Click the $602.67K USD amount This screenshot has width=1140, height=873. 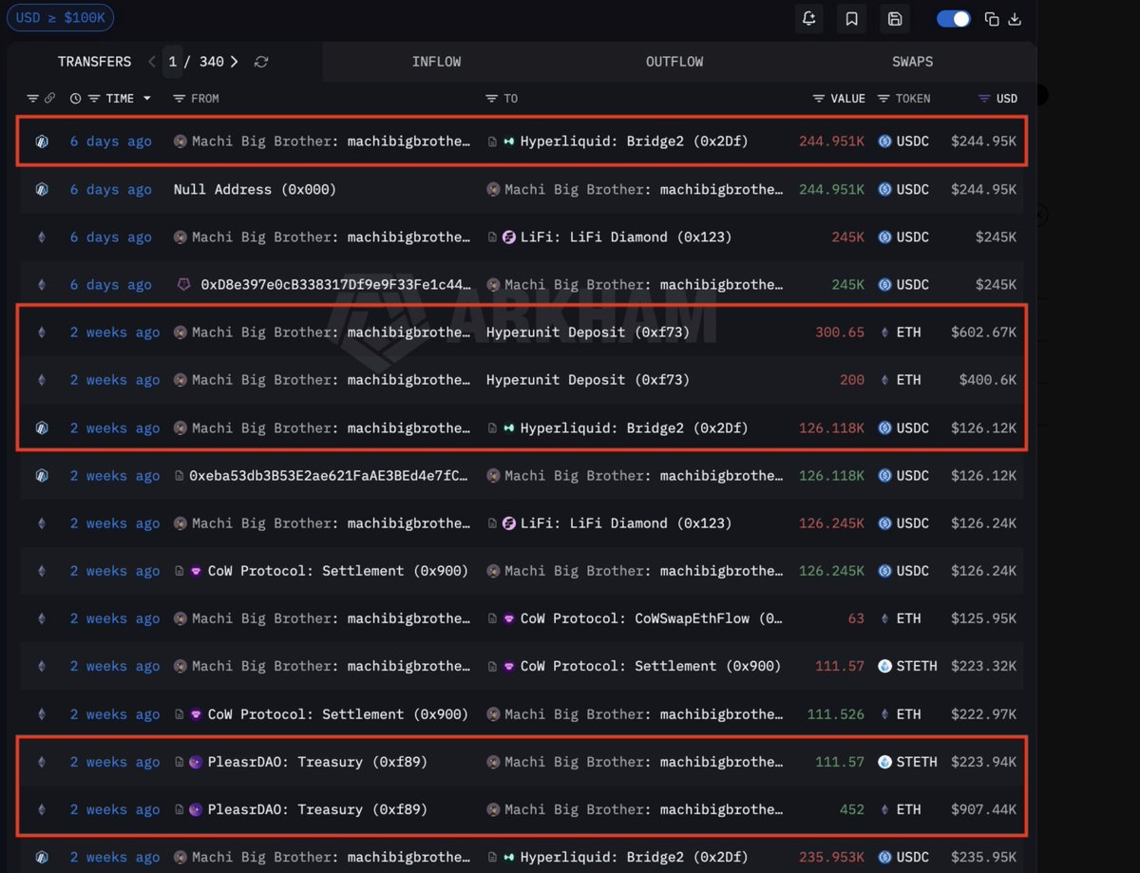pyautogui.click(x=984, y=332)
